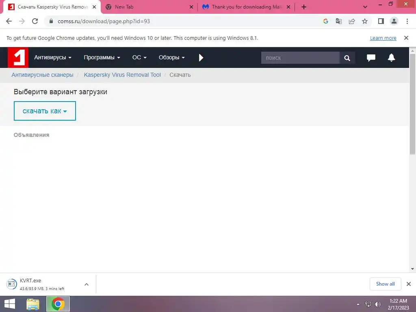Click in the поиск search field
416x312 pixels.
300,58
